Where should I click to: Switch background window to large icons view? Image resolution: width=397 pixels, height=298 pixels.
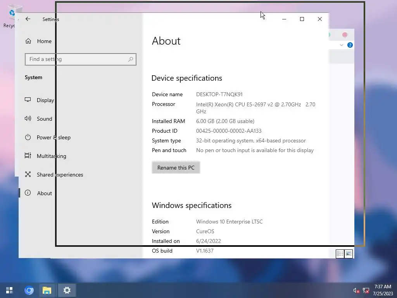tap(349, 254)
